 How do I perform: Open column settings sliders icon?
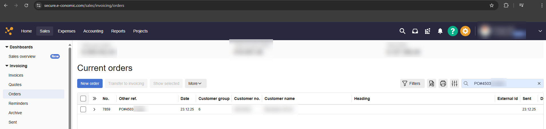tap(454, 83)
